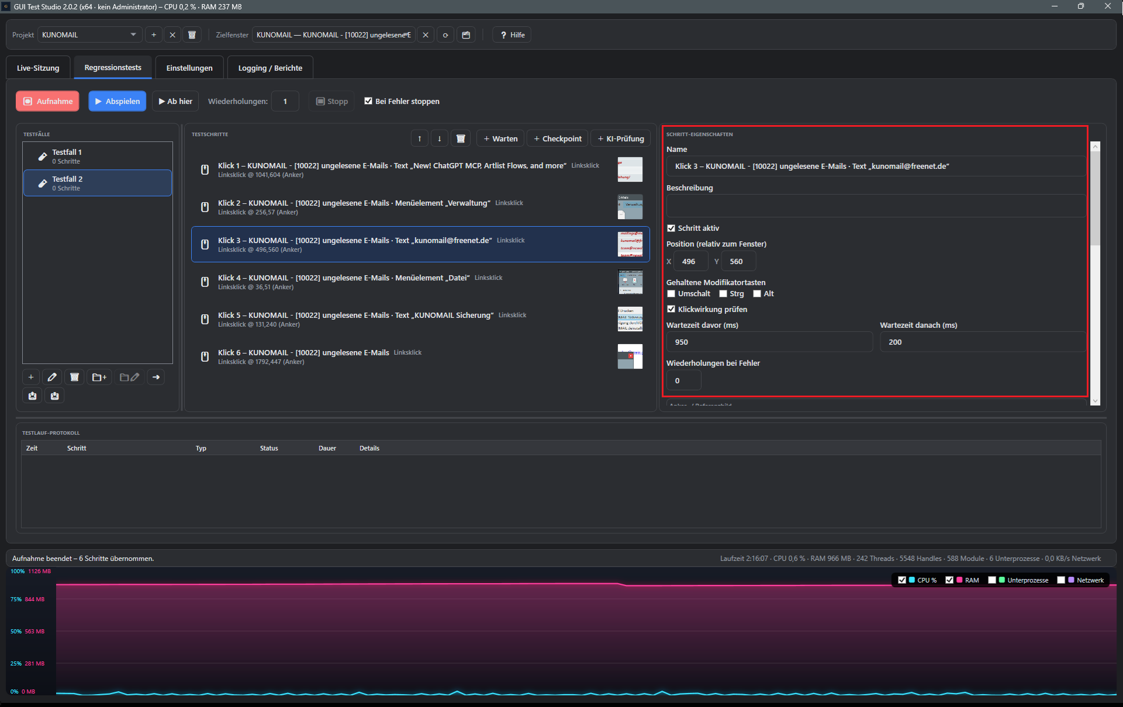Delete selected test step with trash icon
1123x707 pixels.
point(461,138)
